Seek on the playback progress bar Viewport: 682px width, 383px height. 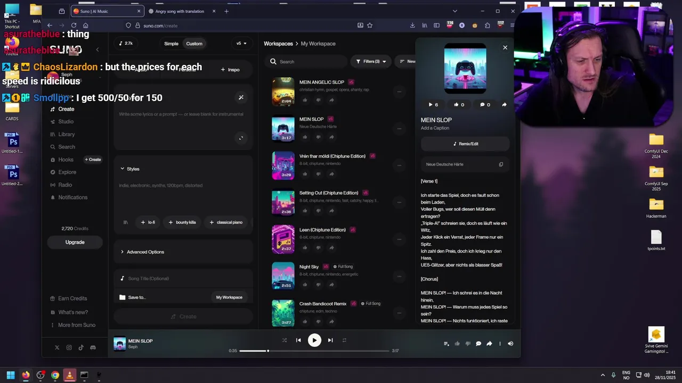pyautogui.click(x=314, y=351)
